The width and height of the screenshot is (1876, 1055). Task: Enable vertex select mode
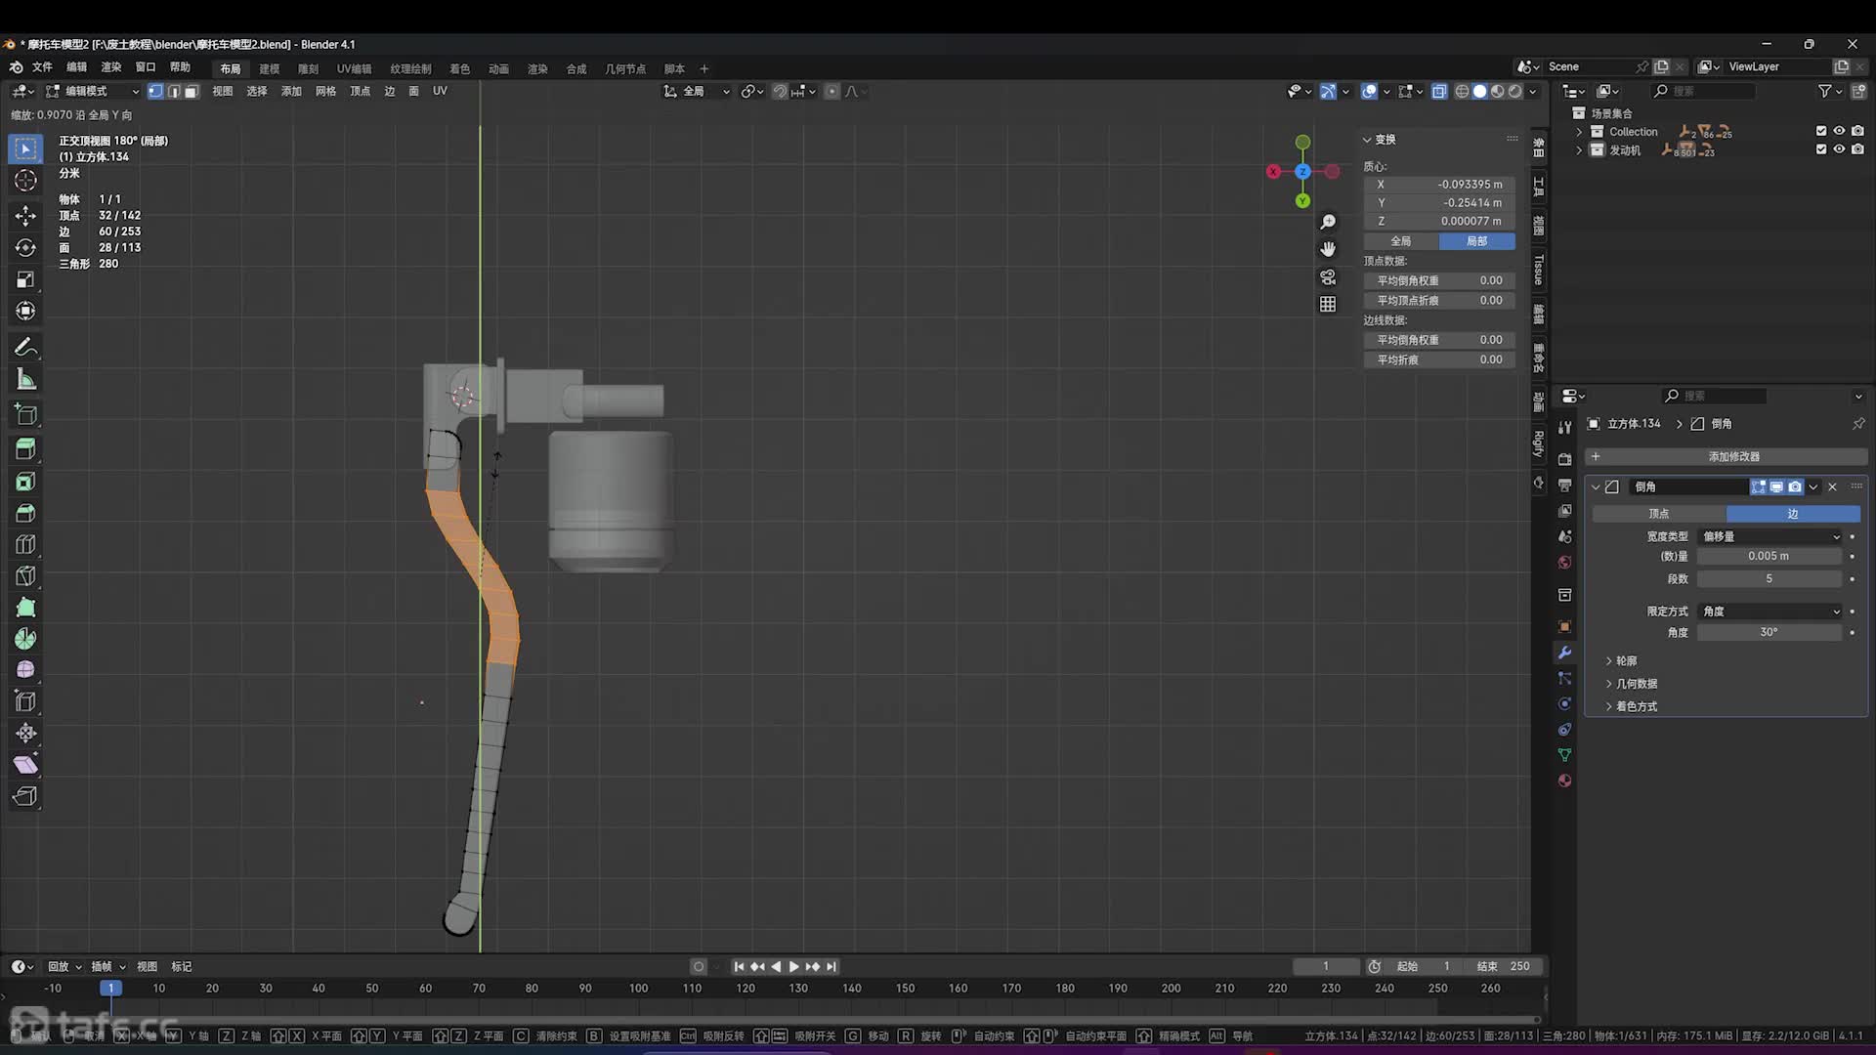155,91
